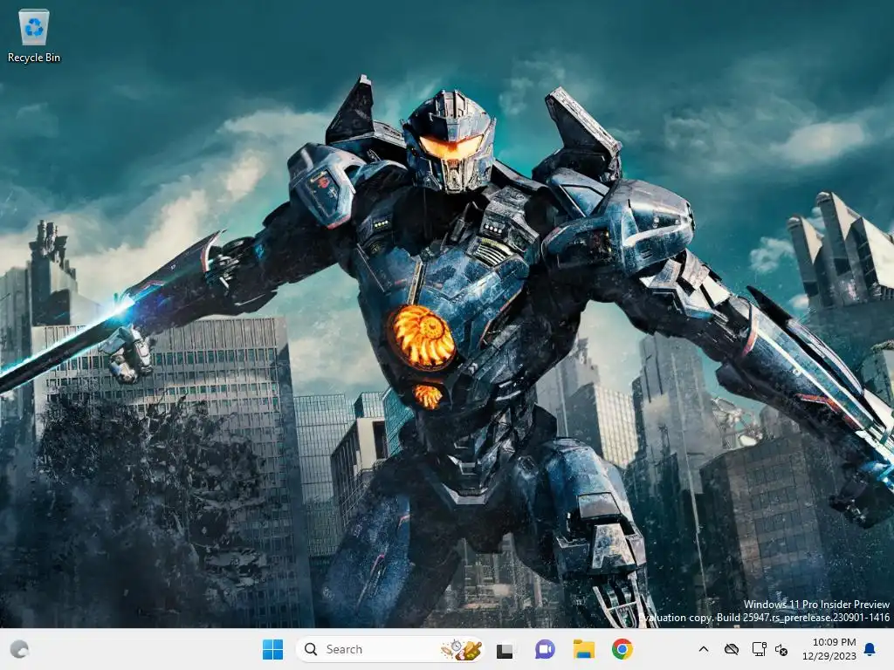Open the Recycle Bin desktop icon
894x670 pixels.
click(34, 35)
